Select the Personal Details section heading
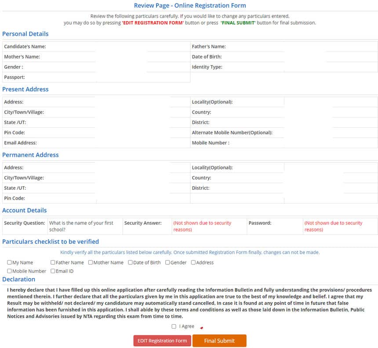Viewport: 378px width, 348px height. pos(25,34)
